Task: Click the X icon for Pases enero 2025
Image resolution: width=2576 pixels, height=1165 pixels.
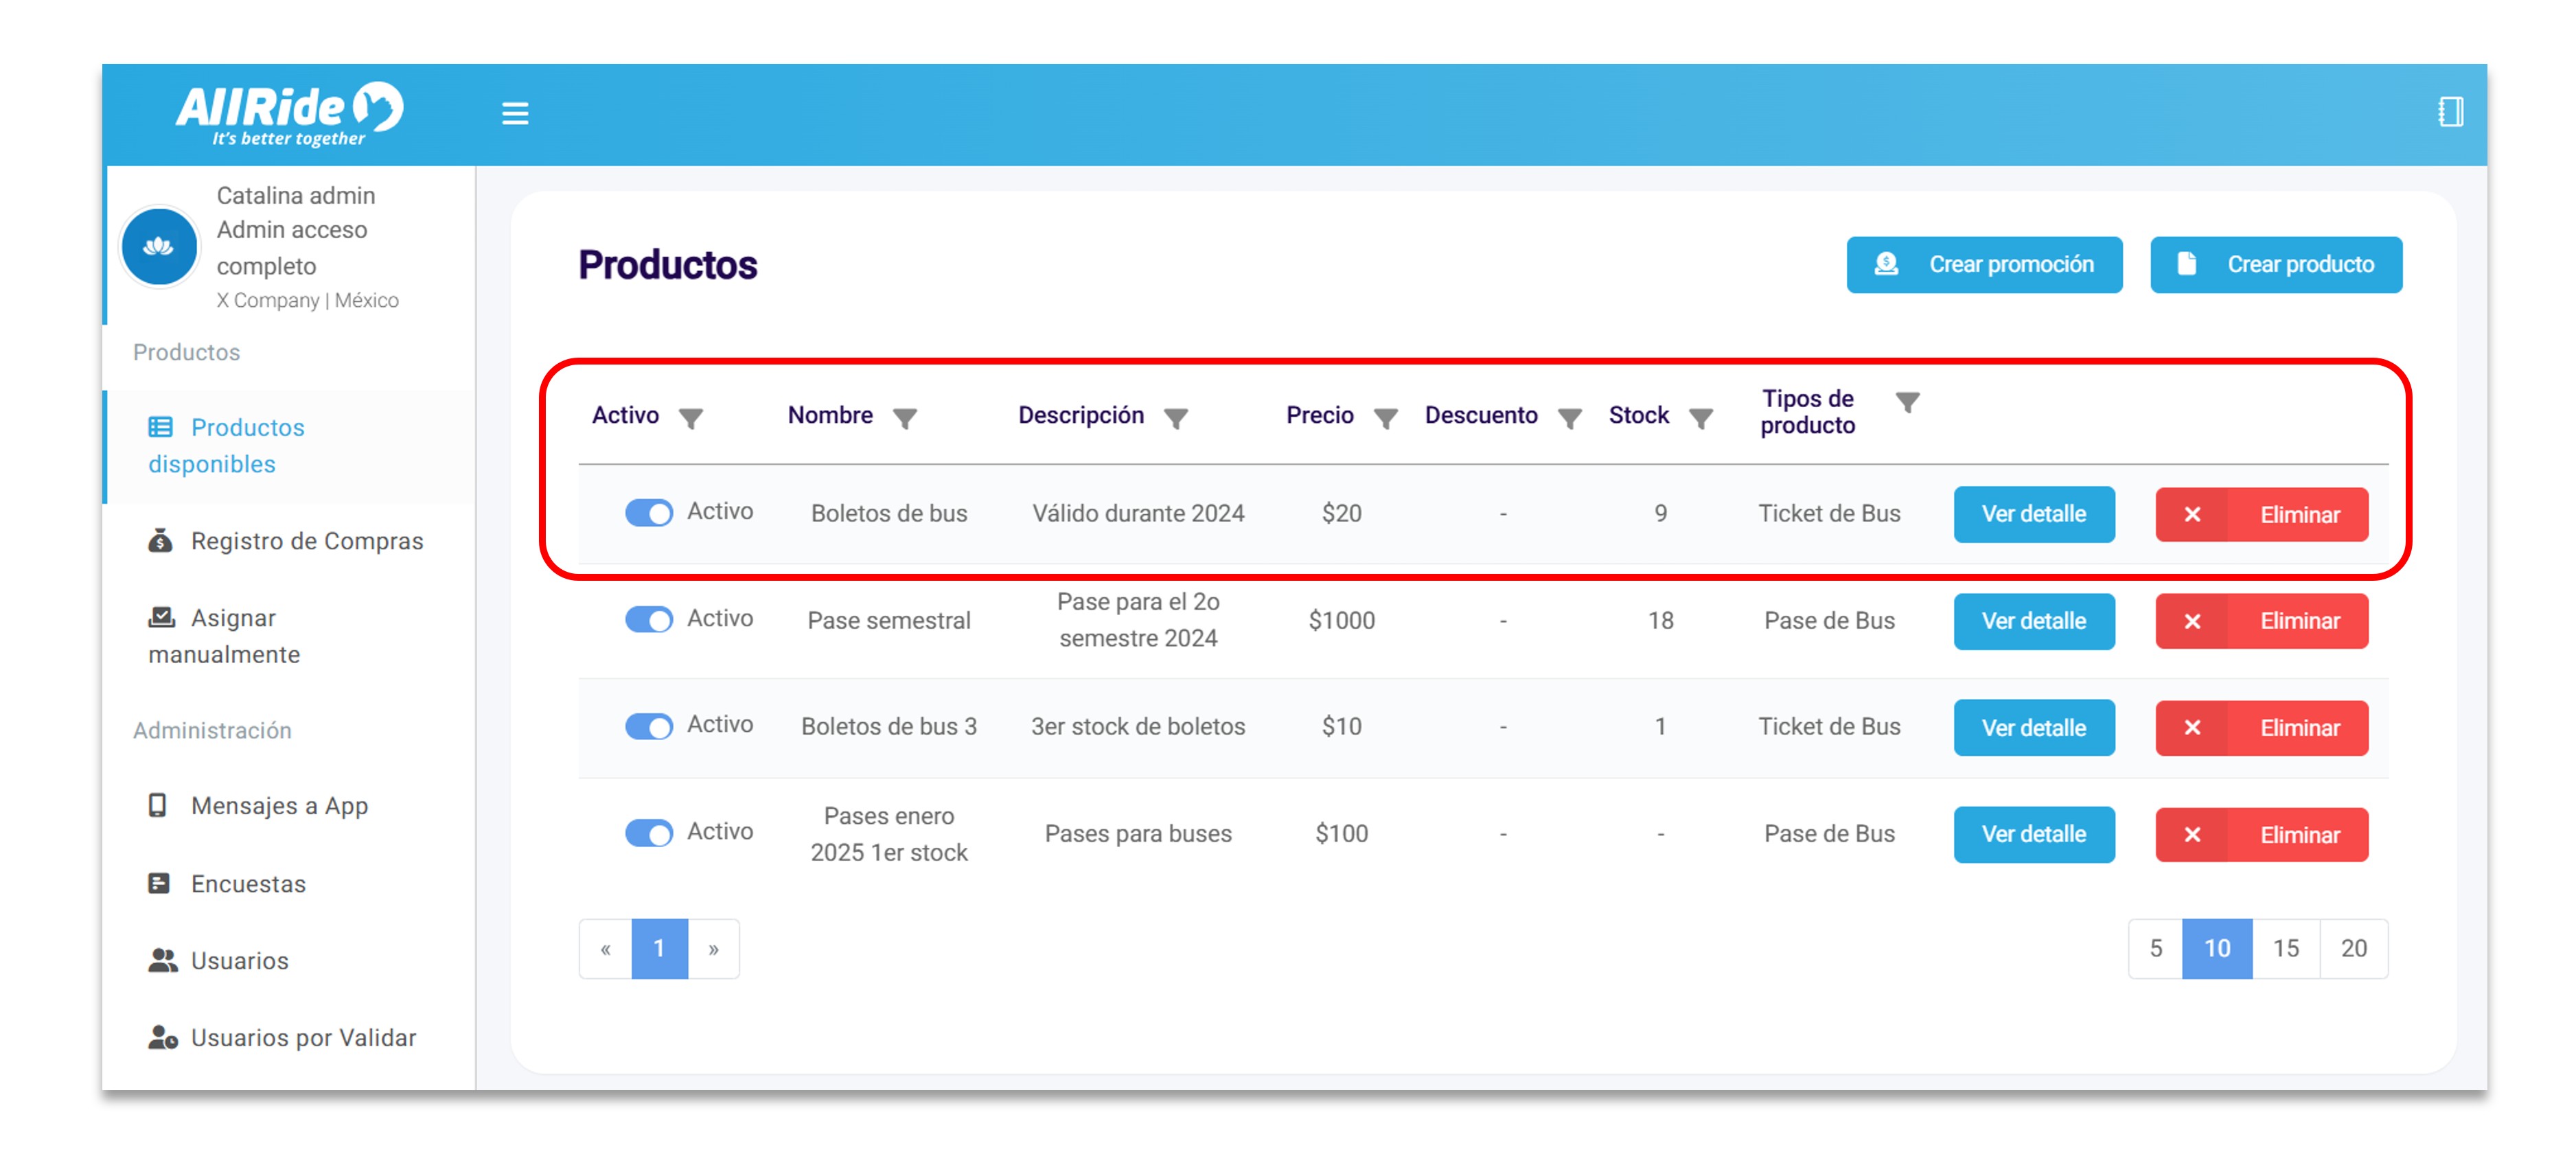Action: (2192, 834)
